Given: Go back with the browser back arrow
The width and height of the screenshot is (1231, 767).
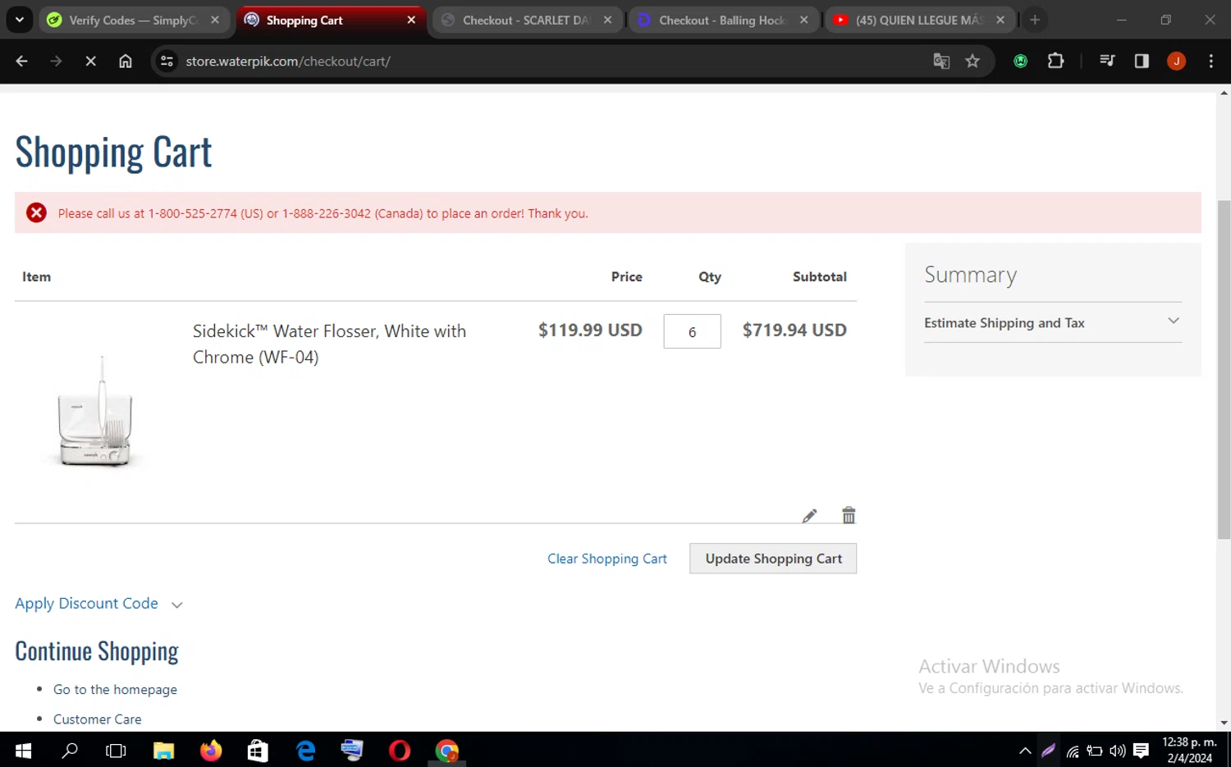Looking at the screenshot, I should [22, 61].
